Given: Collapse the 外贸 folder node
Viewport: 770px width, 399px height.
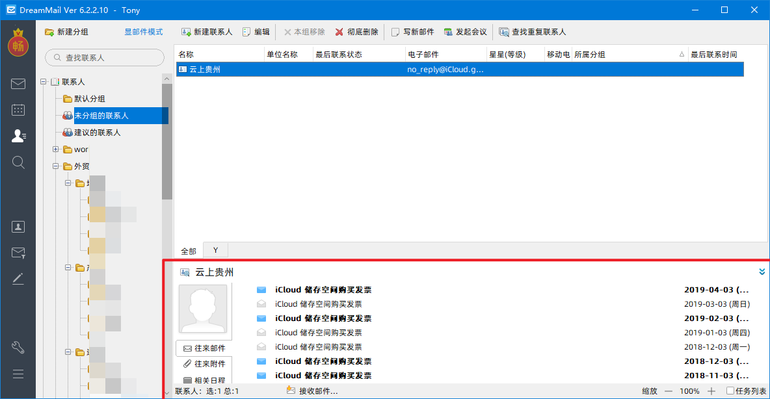Looking at the screenshot, I should click(55, 166).
